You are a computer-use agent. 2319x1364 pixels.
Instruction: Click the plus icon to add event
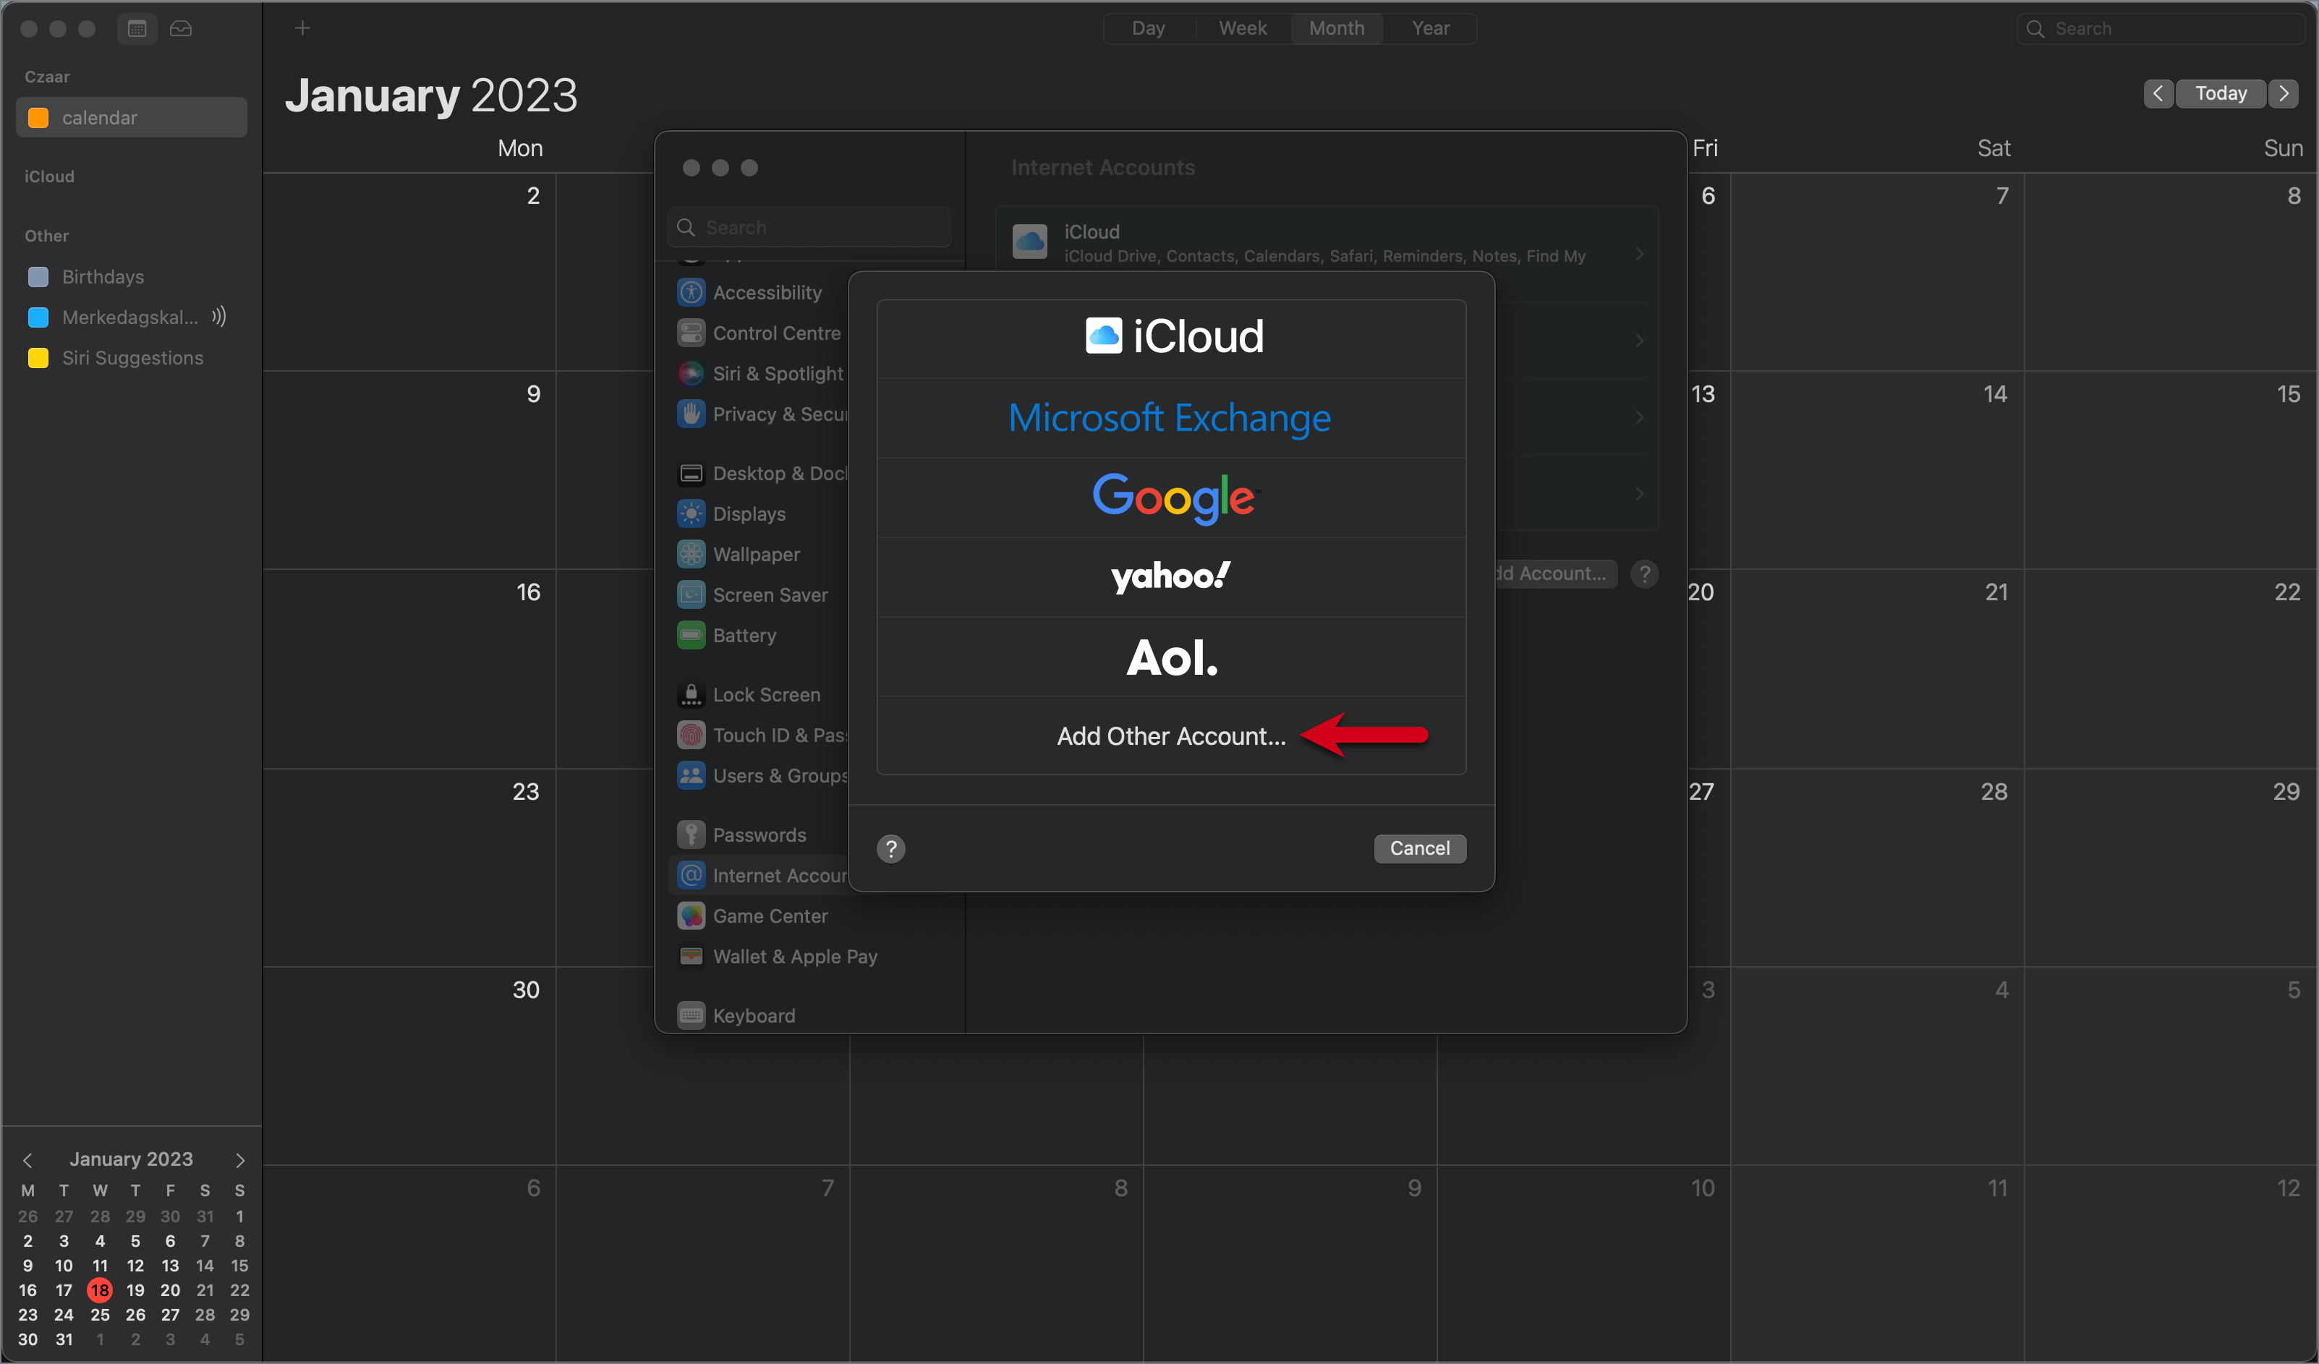[x=302, y=28]
